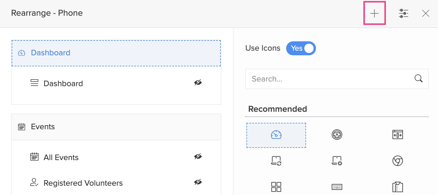Pick the browser window resize icon

pyautogui.click(x=398, y=135)
